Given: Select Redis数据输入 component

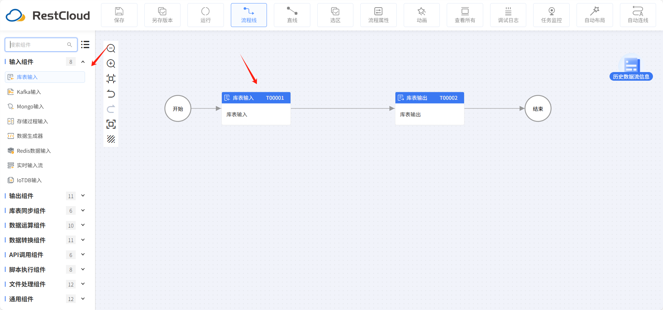Looking at the screenshot, I should coord(45,151).
